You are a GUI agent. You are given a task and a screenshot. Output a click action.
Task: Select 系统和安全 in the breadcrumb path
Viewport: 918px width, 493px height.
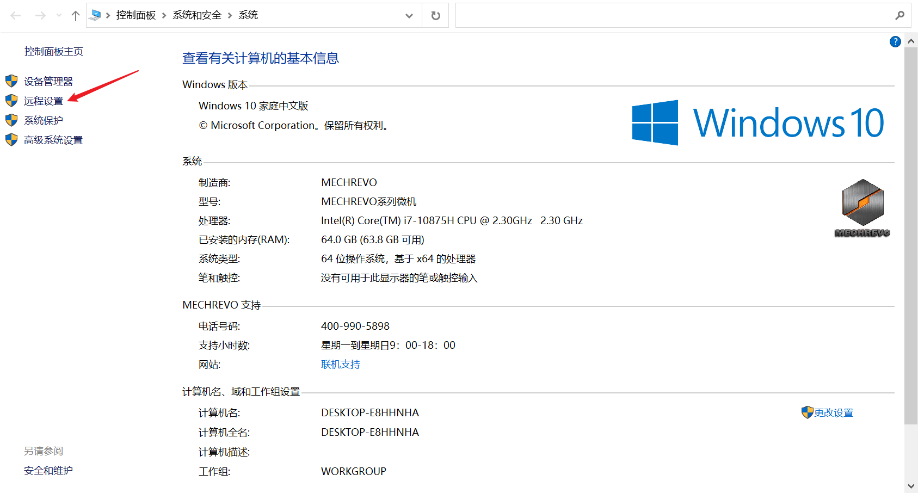197,15
